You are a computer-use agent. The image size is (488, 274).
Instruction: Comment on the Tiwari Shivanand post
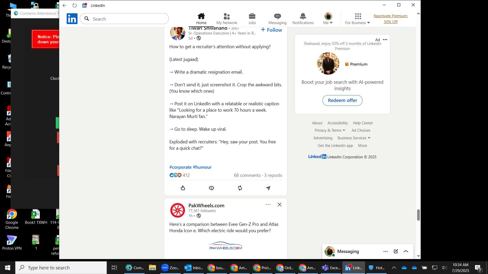(211, 188)
